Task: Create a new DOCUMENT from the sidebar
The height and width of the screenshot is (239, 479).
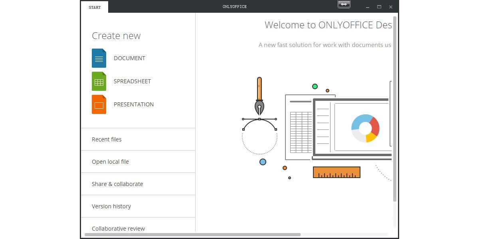Action: pyautogui.click(x=129, y=58)
